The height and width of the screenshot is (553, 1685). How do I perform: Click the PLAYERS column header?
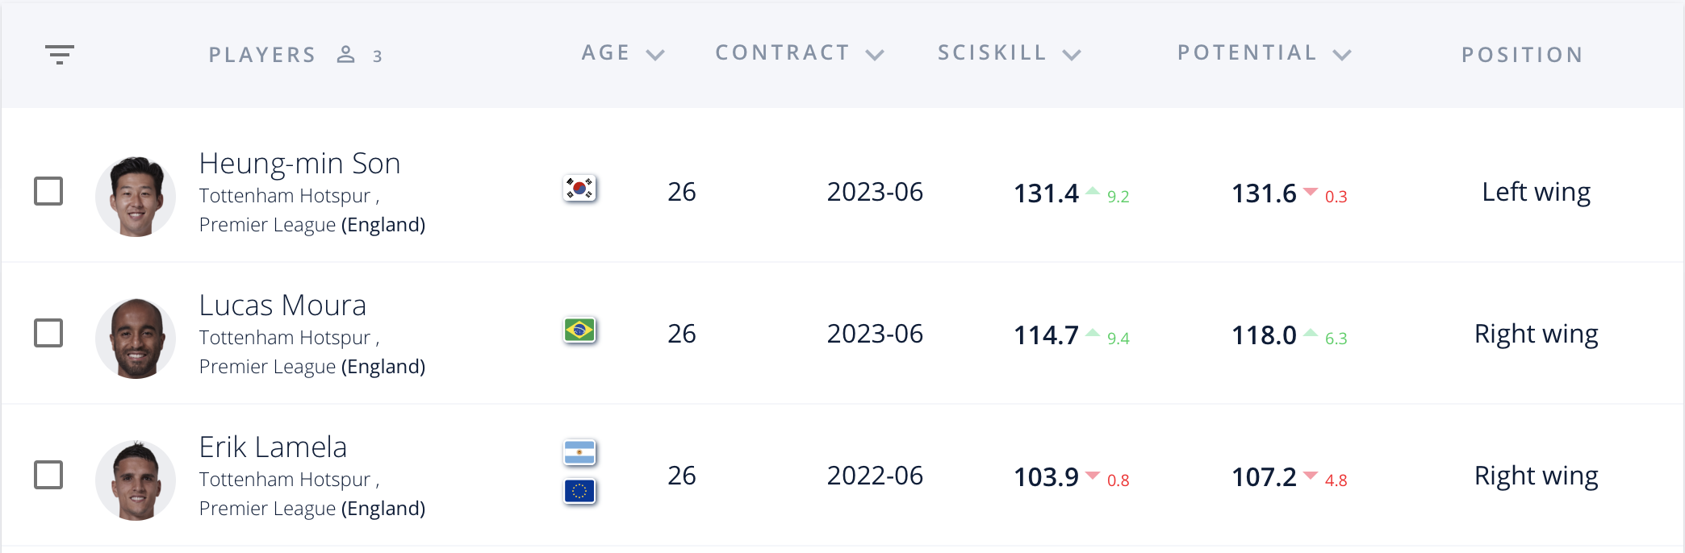coord(262,55)
